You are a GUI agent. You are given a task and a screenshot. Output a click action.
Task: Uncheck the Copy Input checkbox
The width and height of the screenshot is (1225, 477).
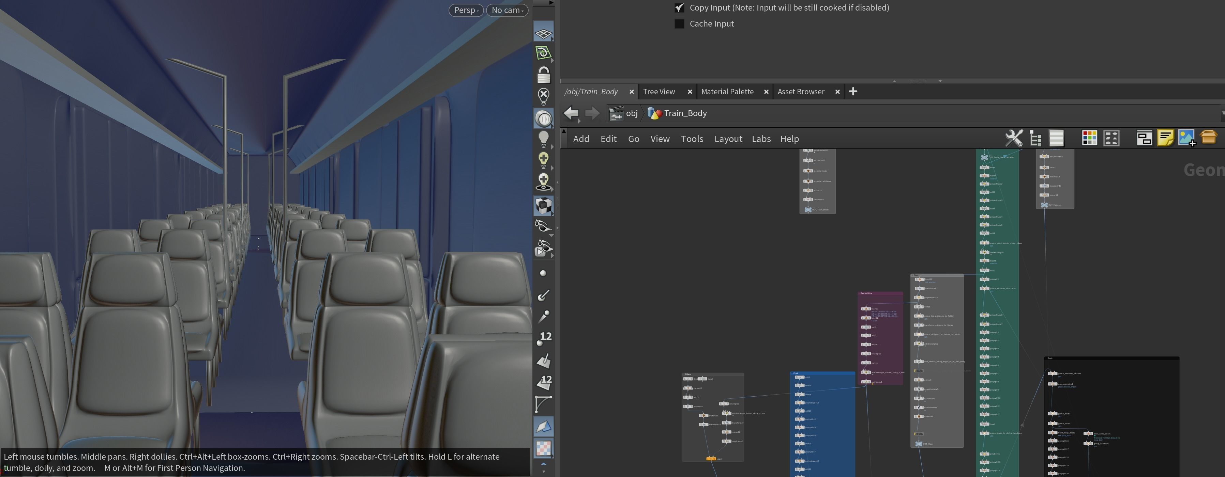tap(679, 7)
